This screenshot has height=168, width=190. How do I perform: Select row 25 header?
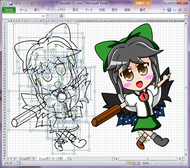[x=5, y=89]
